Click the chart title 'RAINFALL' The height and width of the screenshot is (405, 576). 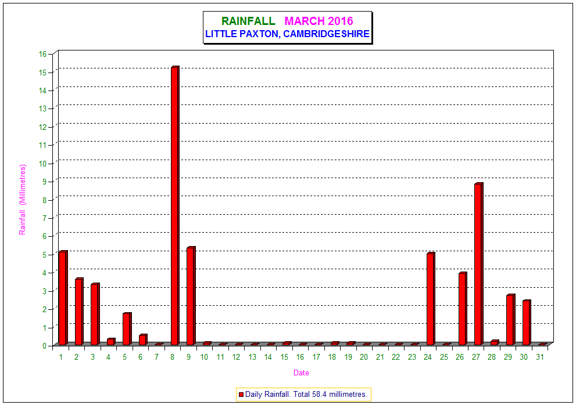click(248, 21)
